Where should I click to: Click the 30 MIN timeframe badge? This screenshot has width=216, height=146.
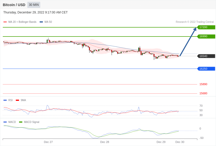34,5
